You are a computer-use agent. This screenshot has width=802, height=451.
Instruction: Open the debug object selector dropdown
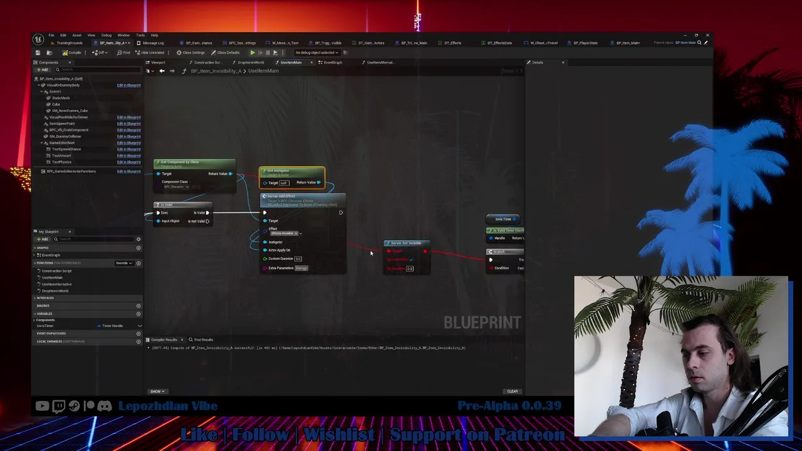tap(318, 53)
